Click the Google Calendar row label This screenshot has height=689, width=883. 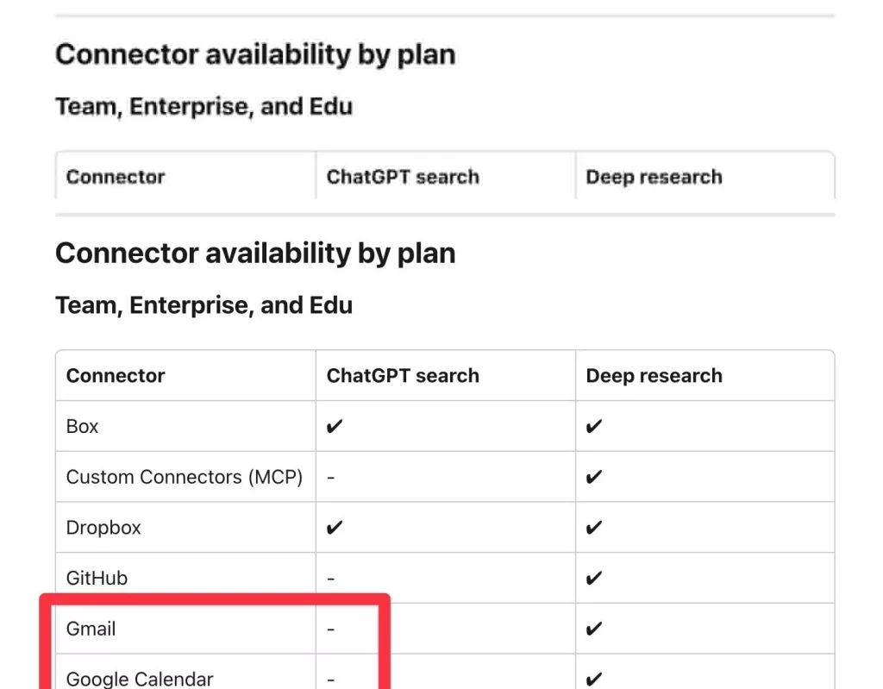[x=140, y=679]
